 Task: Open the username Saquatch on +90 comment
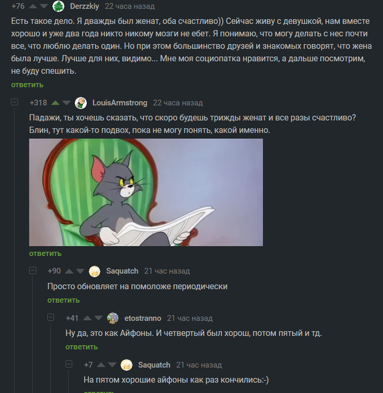tap(122, 271)
